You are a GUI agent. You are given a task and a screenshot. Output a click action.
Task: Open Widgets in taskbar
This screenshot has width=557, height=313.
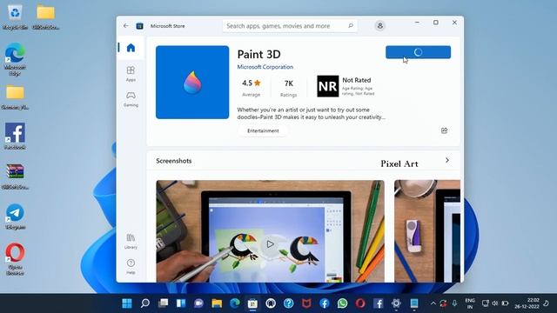[181, 303]
